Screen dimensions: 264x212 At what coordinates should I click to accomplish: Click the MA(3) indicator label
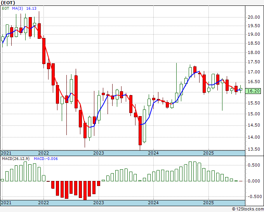point(17,9)
